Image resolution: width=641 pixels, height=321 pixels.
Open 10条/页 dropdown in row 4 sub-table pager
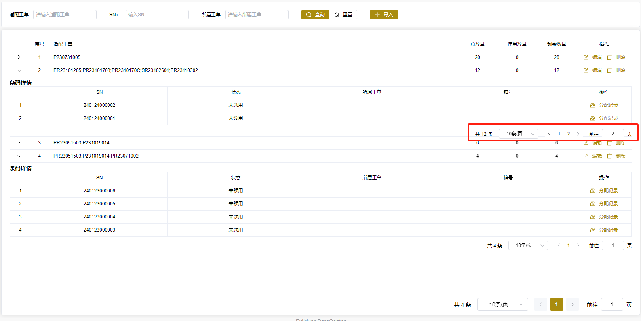[x=528, y=245]
